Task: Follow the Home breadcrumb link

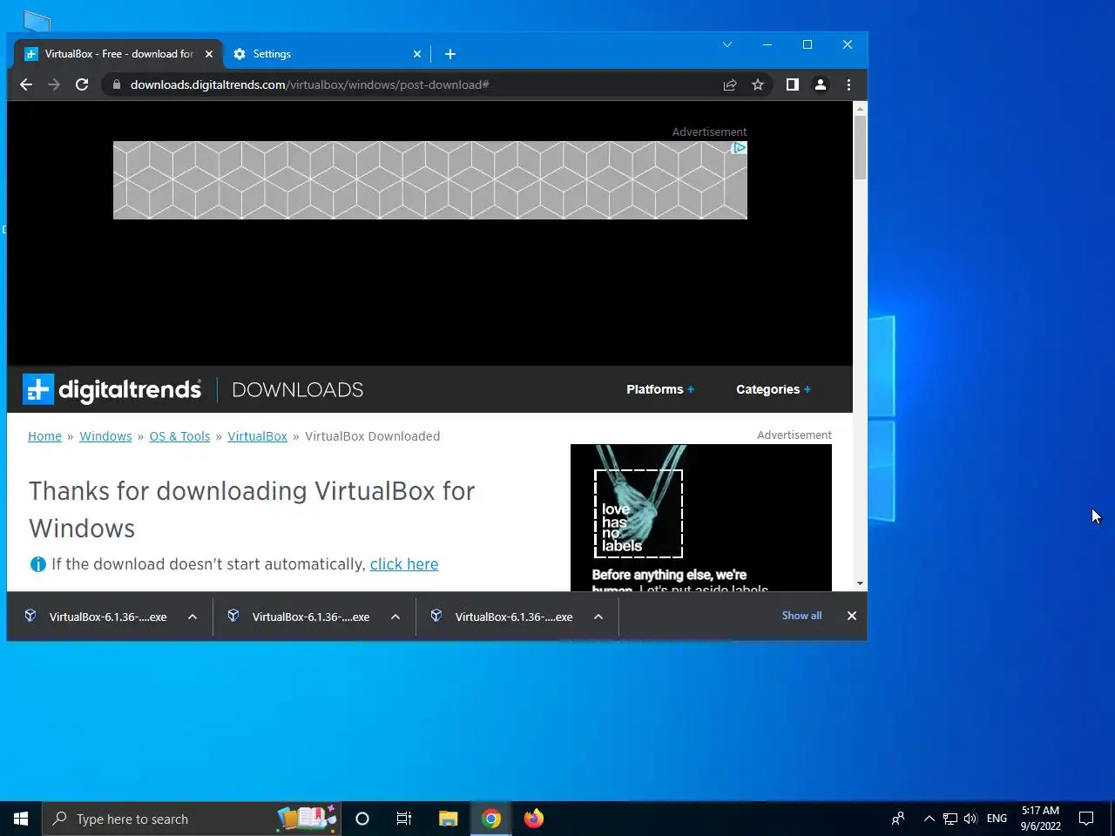Action: (x=44, y=436)
